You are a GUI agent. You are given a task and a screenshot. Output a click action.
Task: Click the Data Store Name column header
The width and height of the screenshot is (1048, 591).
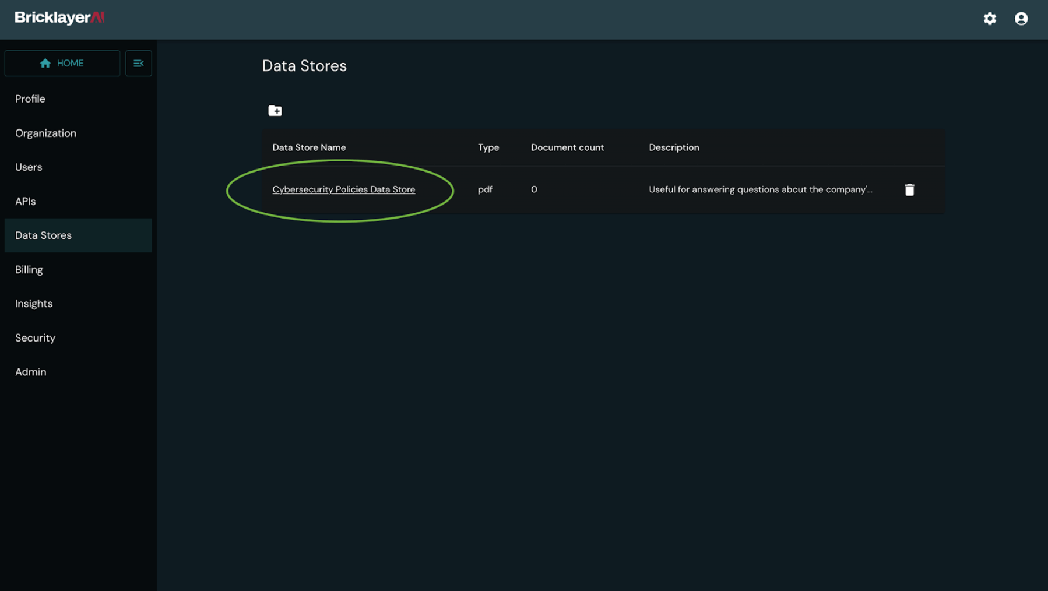click(x=309, y=147)
